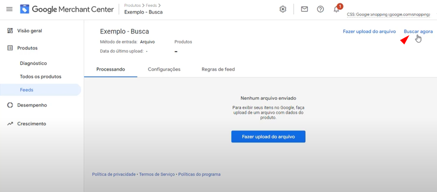
Task: Click the help question mark icon
Action: coord(320,9)
